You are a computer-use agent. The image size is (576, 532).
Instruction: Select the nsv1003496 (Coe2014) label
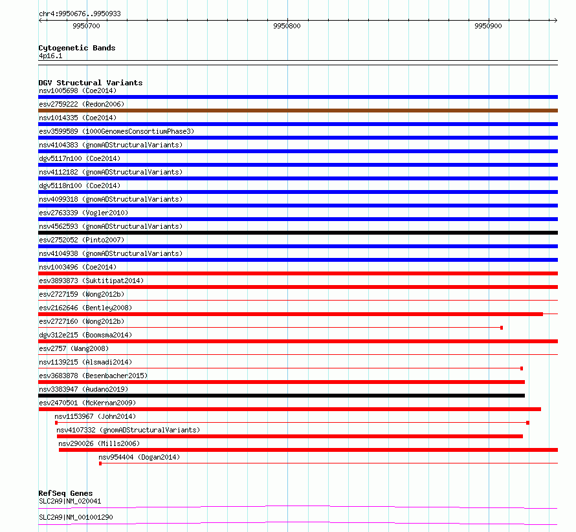[x=78, y=267]
